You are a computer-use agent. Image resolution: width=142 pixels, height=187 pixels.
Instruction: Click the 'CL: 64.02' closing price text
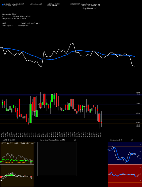coord(52,5)
